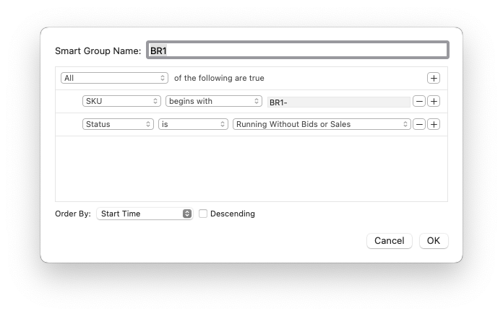
Task: Open the SKU field dropdown
Action: [x=121, y=102]
